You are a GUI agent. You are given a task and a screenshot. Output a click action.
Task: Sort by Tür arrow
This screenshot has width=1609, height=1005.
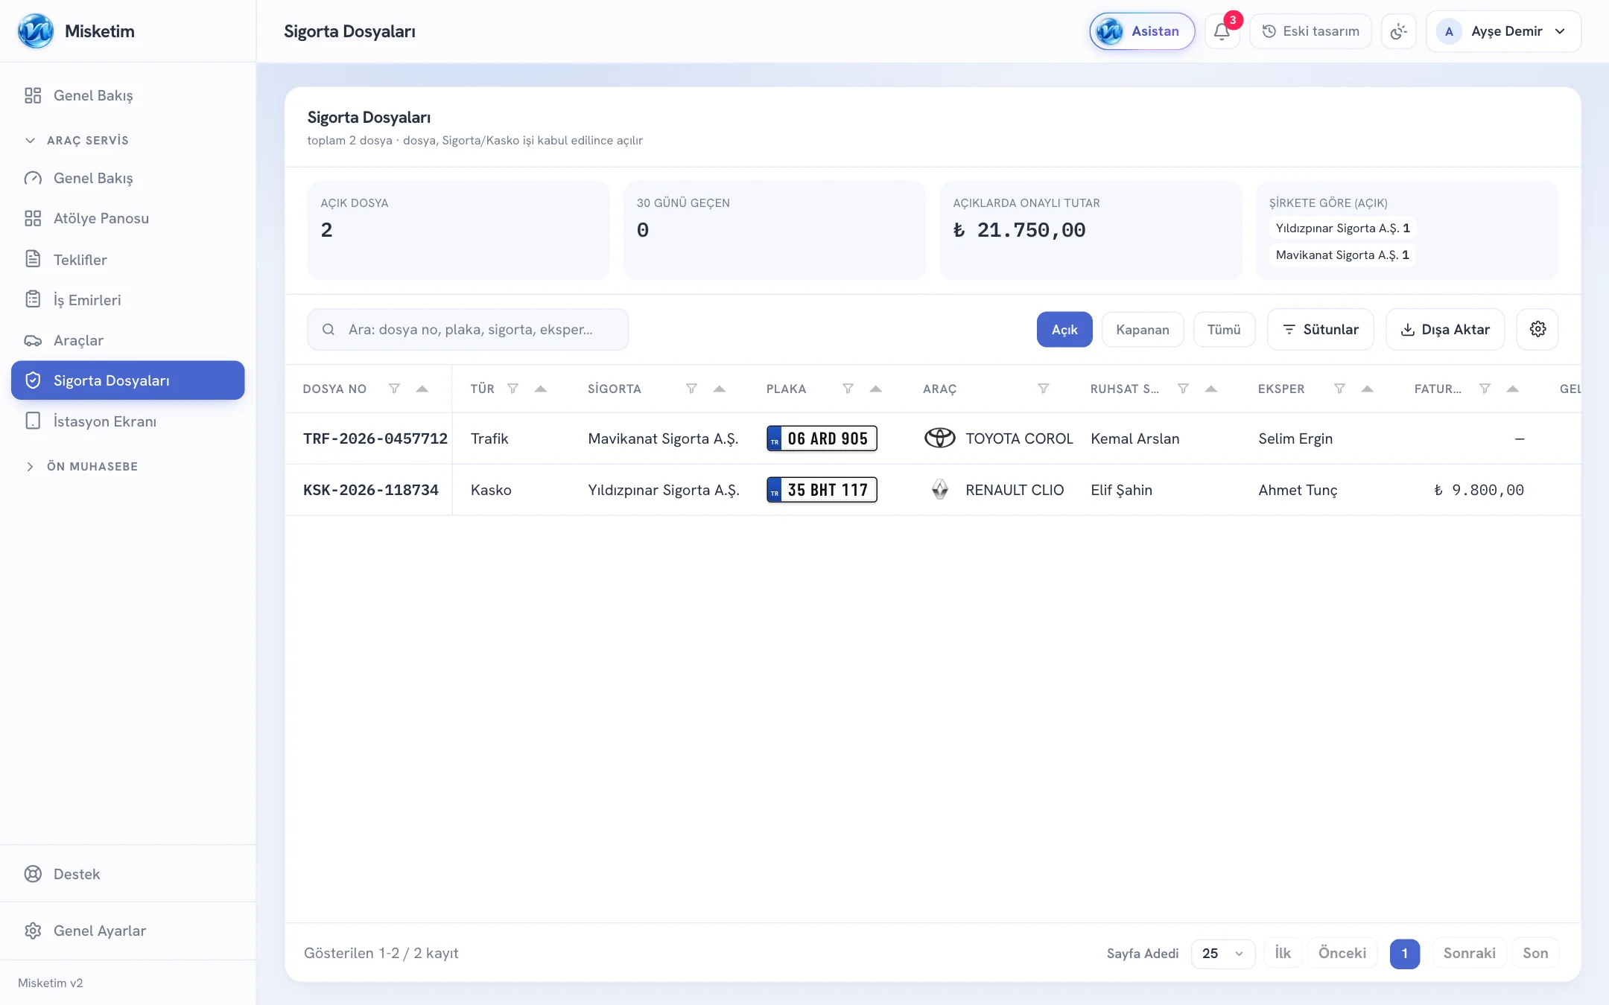[541, 389]
